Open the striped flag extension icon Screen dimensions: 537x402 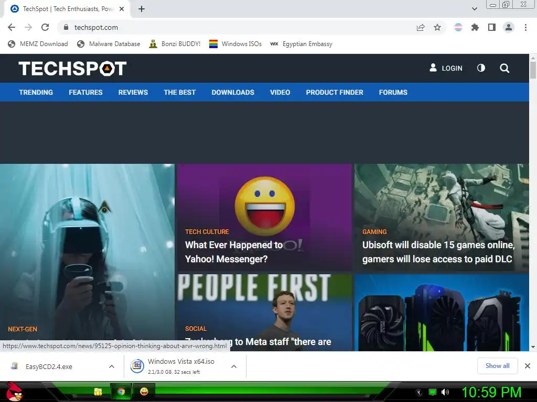point(458,27)
